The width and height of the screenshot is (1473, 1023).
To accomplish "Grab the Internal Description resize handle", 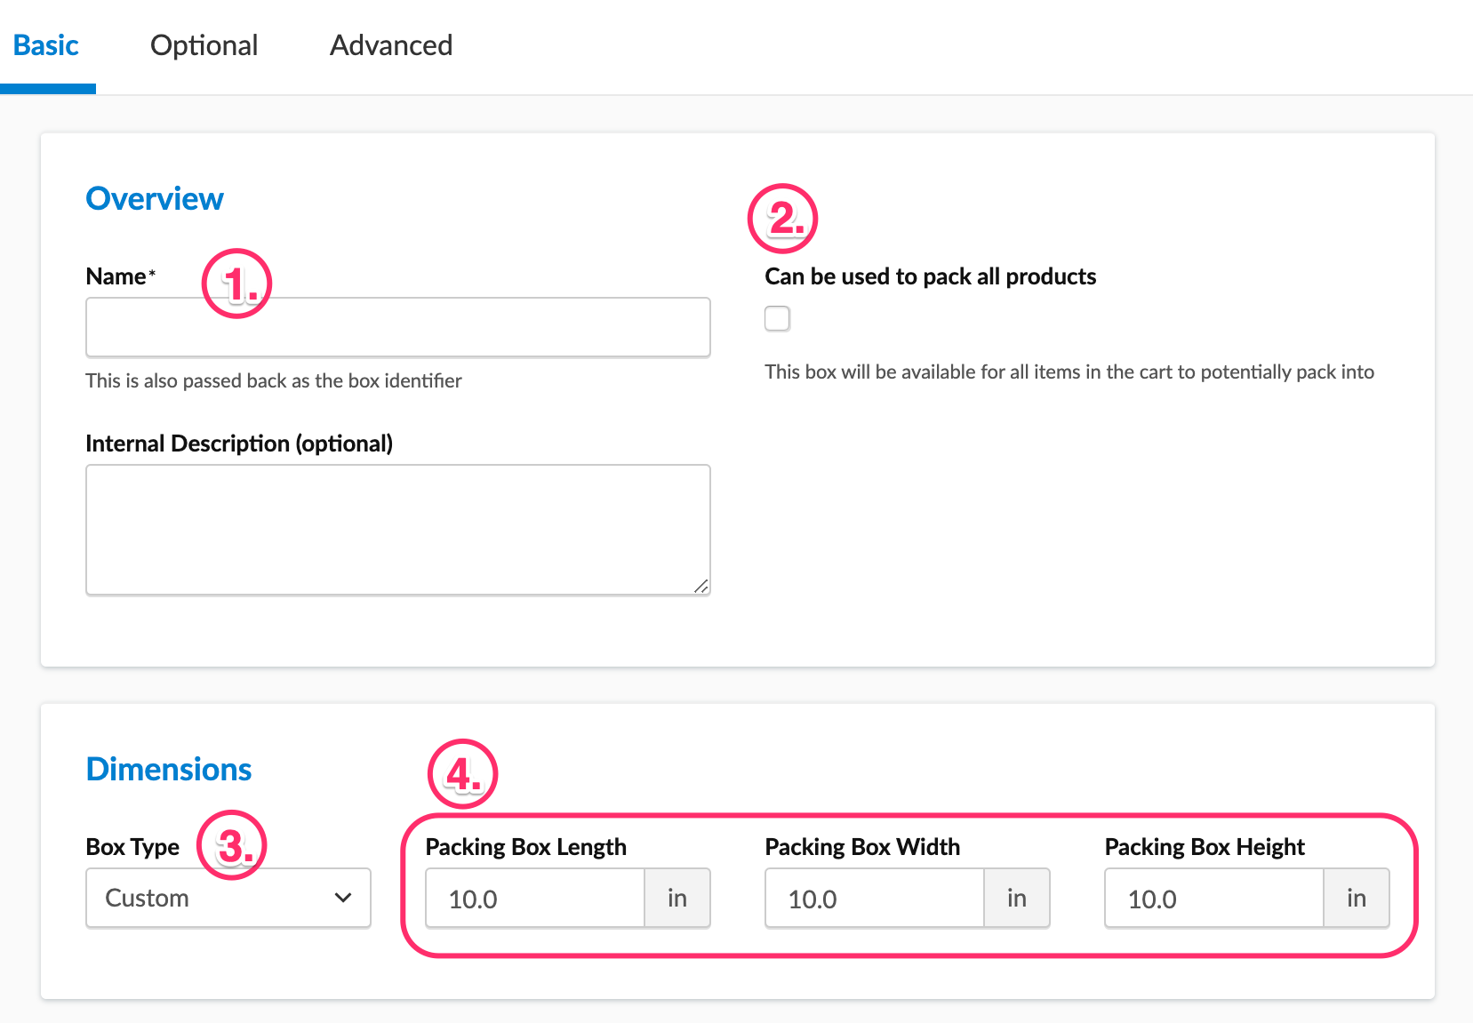I will 700,586.
